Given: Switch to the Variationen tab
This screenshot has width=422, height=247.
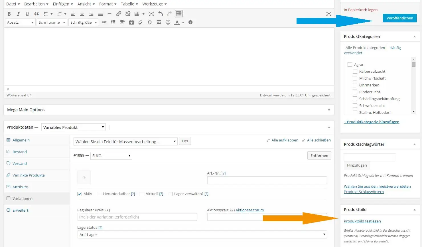Looking at the screenshot, I should 23,199.
